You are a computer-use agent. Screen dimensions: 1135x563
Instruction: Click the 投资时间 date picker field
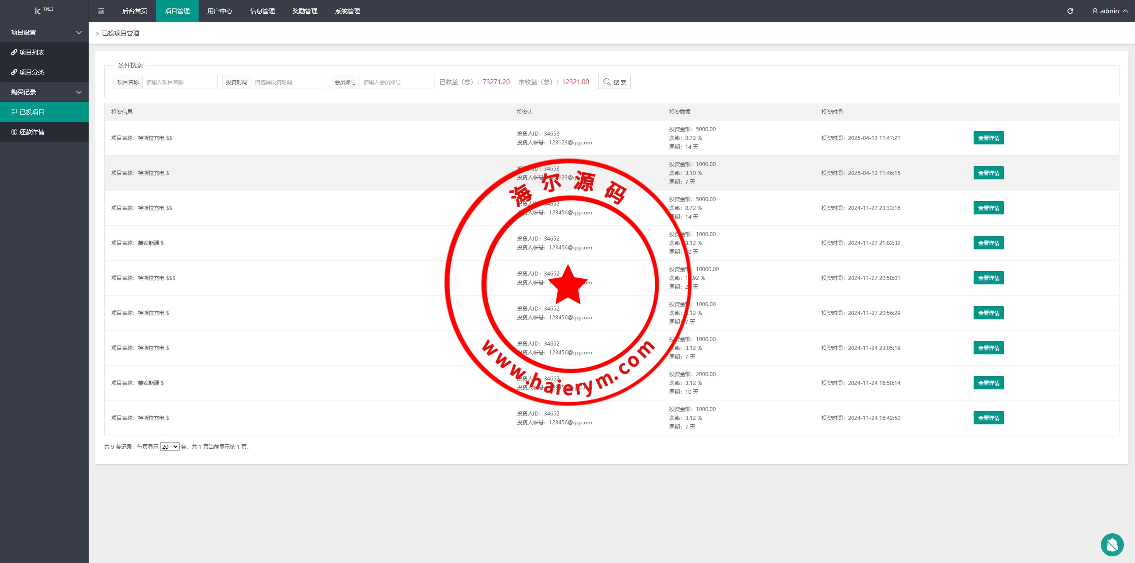[288, 82]
